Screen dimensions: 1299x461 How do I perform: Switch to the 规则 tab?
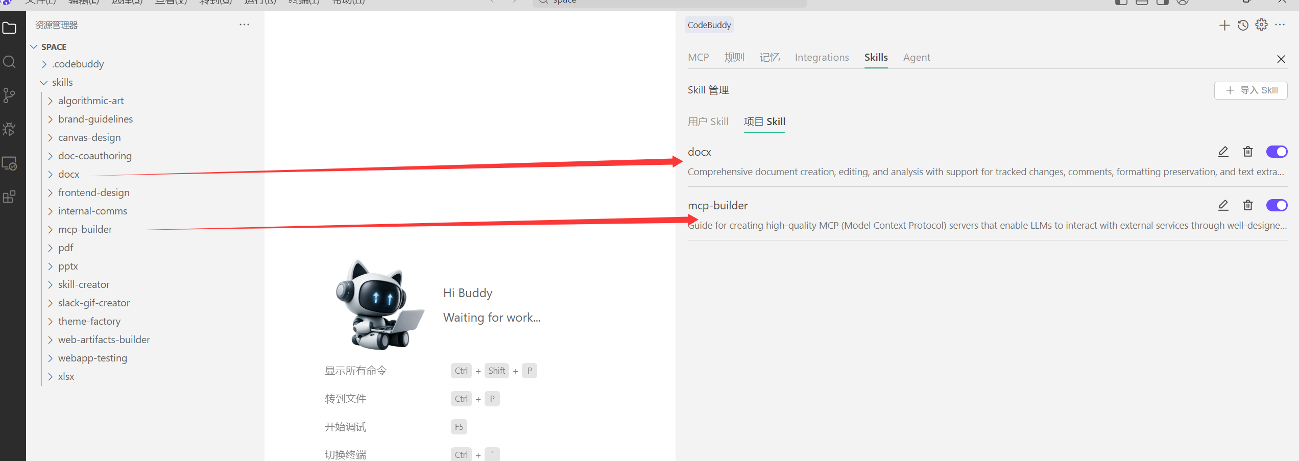pos(734,57)
